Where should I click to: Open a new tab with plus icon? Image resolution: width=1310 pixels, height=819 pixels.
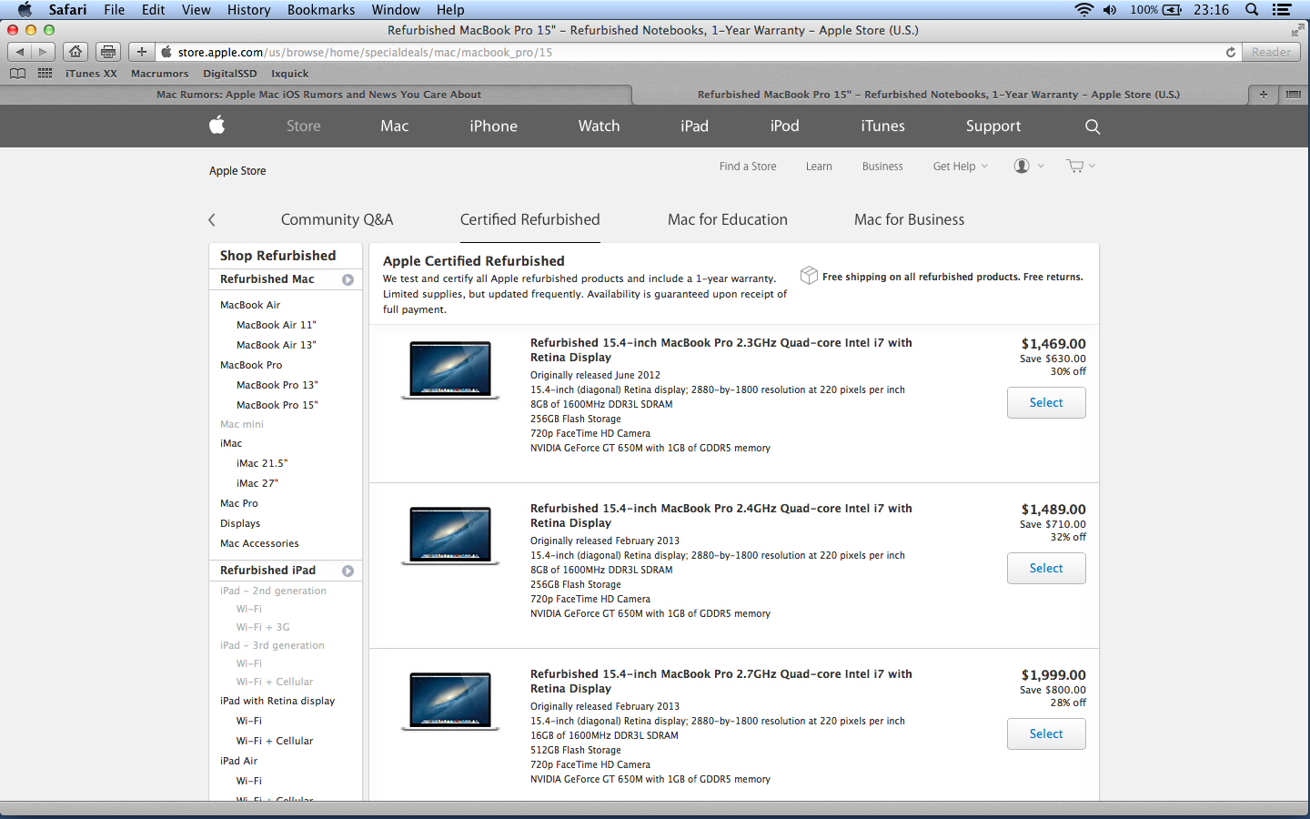(1263, 94)
